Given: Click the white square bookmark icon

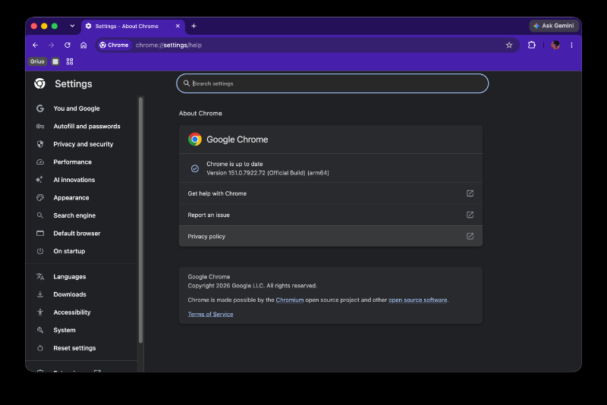Looking at the screenshot, I should 55,61.
